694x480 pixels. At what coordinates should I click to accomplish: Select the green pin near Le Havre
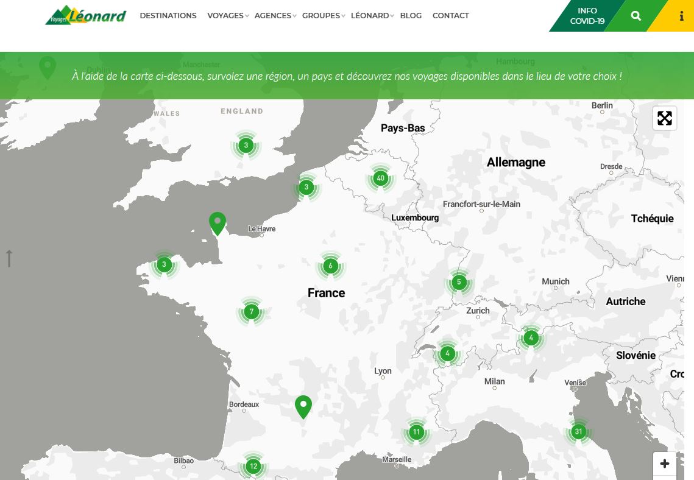(218, 222)
